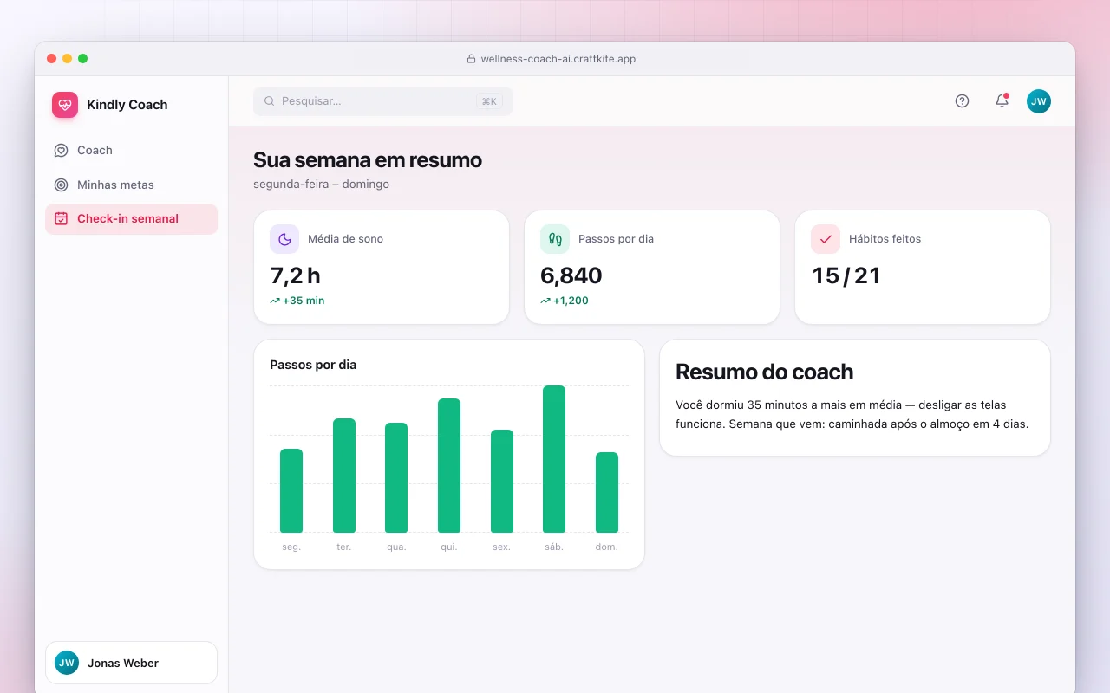Click the 6,840 steps value
This screenshot has width=1110, height=693.
(571, 275)
